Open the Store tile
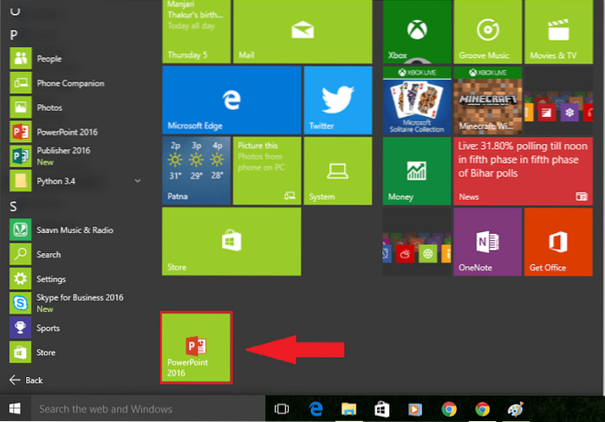Viewport: 605px width, 422px height. click(231, 241)
